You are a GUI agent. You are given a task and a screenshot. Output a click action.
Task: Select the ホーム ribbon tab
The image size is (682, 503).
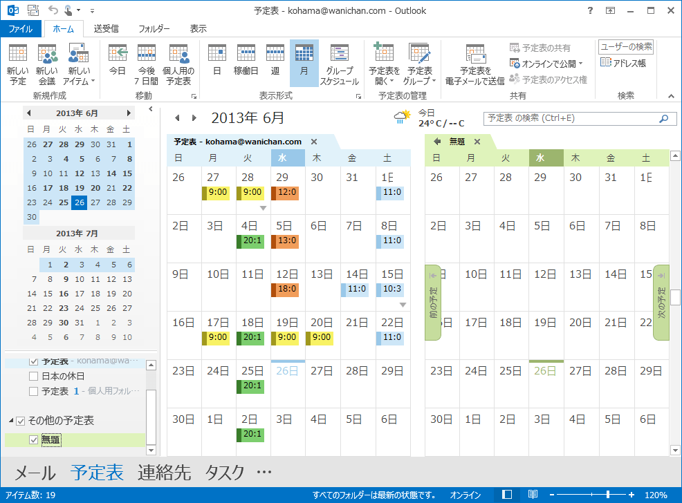pos(64,28)
